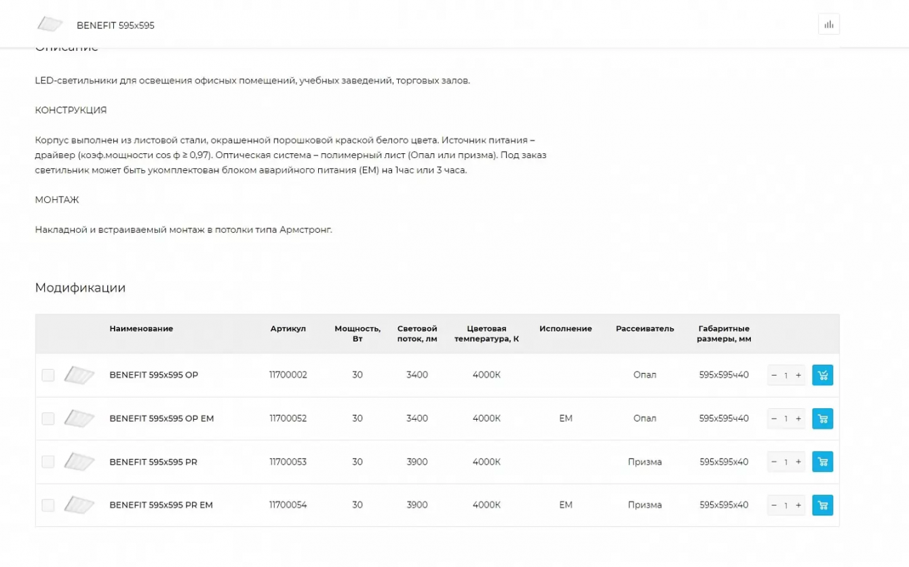
Task: Open BENEFIT 595x595 OP product link
Action: click(x=153, y=375)
